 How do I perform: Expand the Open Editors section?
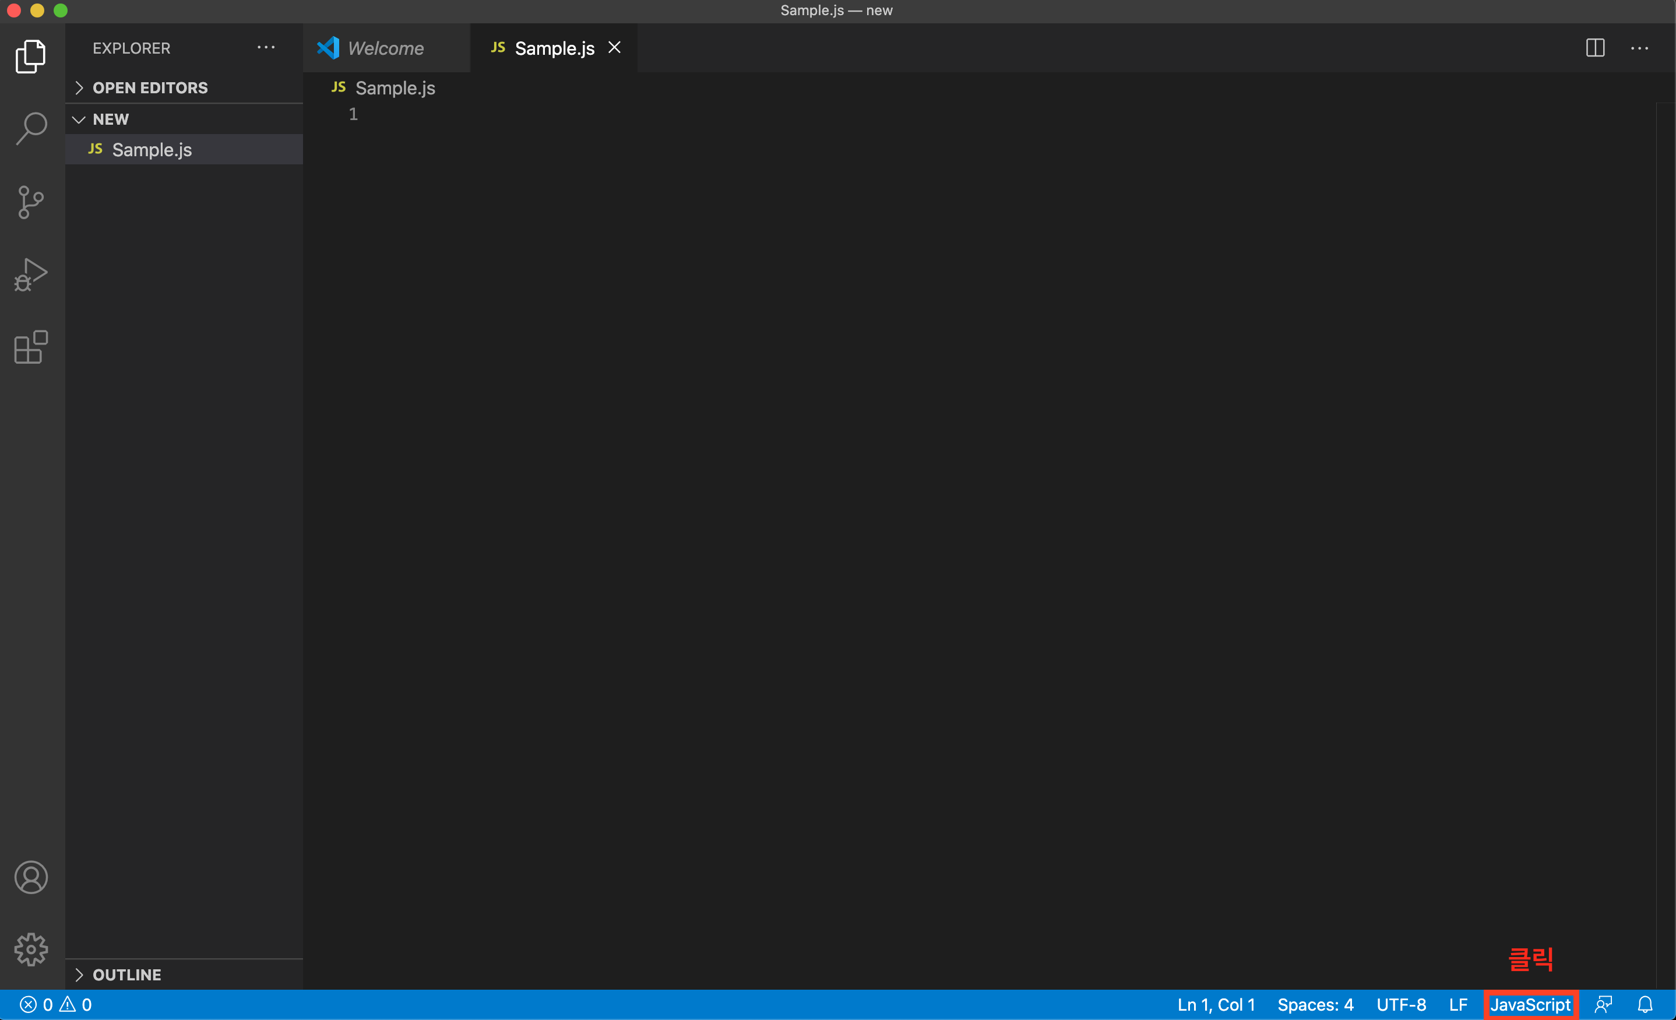coord(150,88)
